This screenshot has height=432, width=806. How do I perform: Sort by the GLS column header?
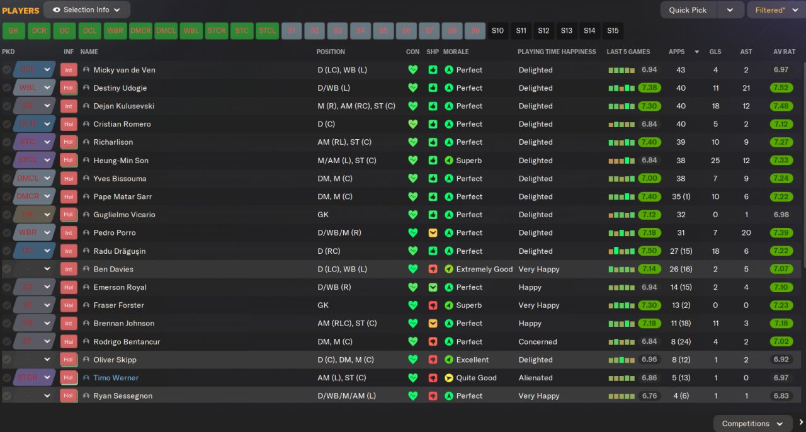[715, 52]
